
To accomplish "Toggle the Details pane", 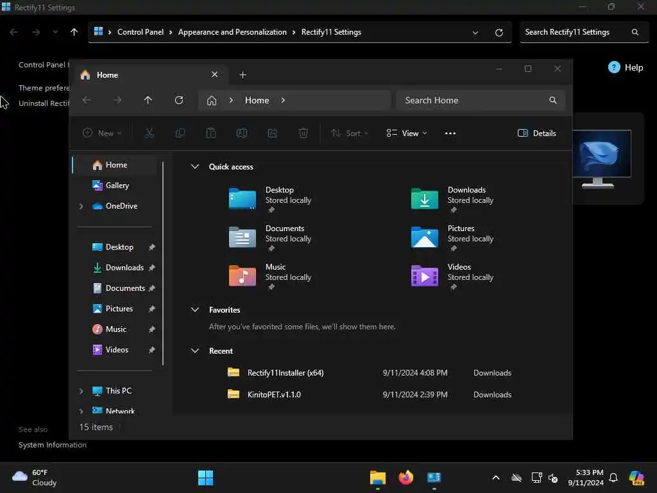I will point(537,134).
